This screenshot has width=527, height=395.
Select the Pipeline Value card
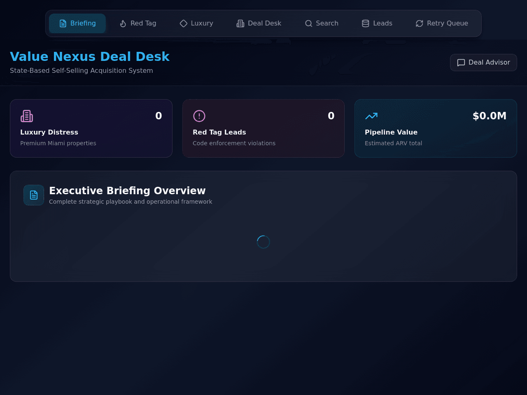pos(436,128)
